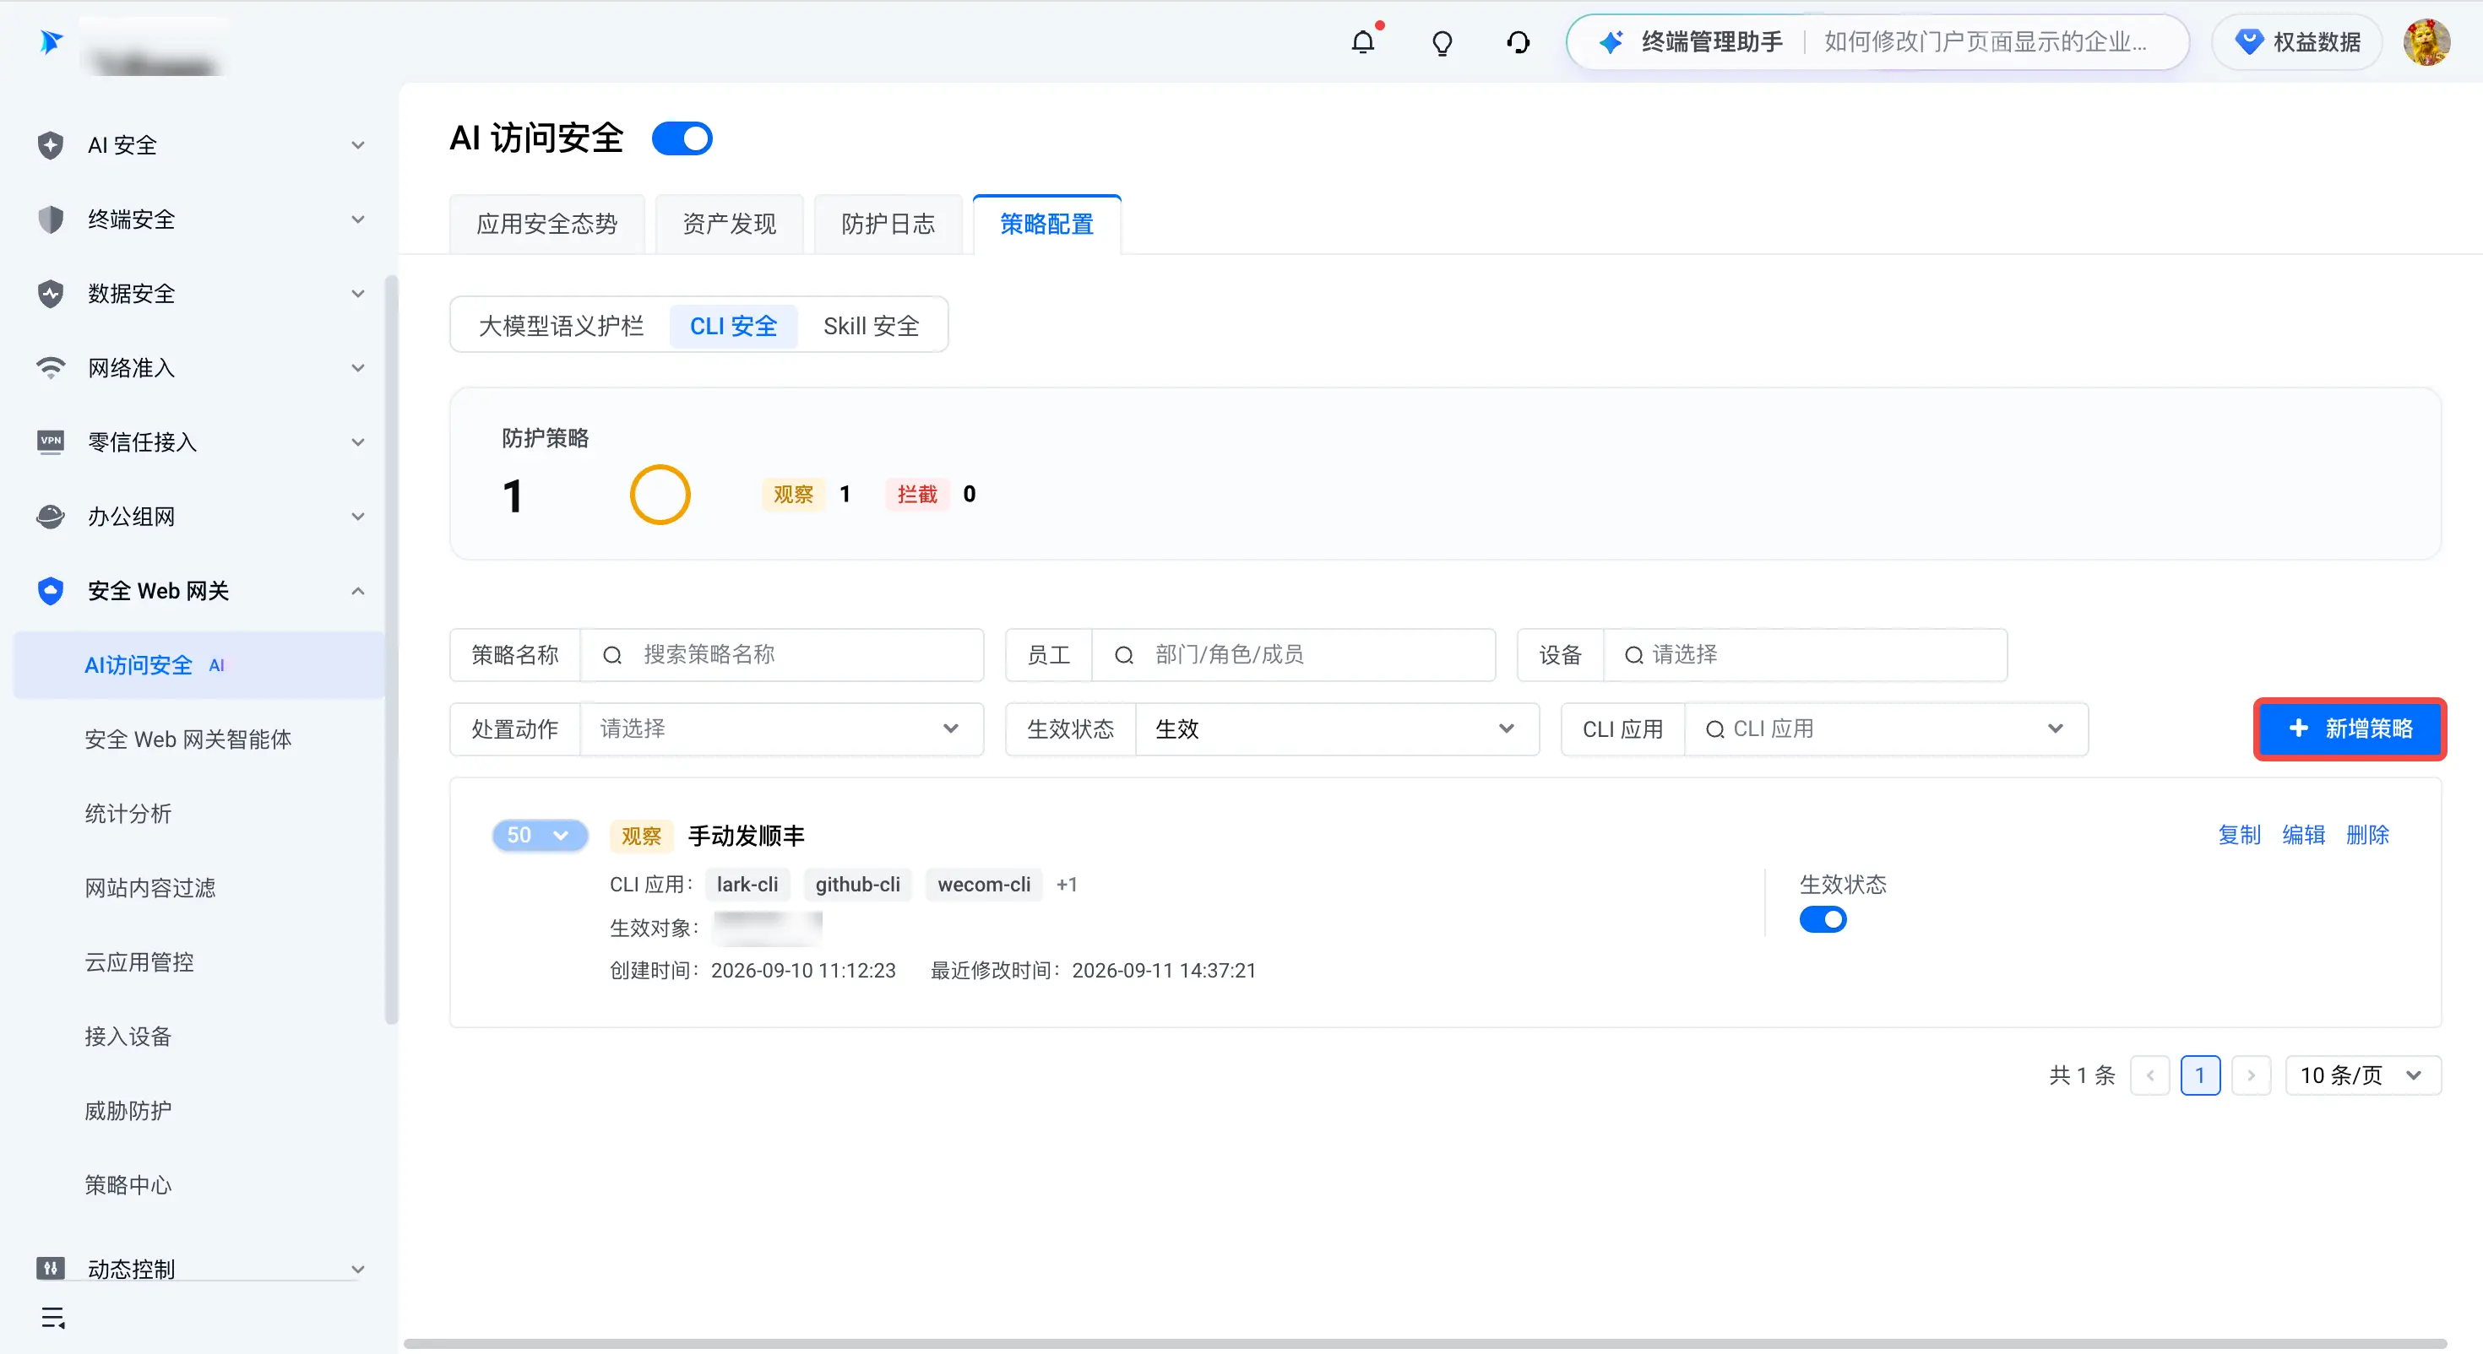Click the 权益数据 diamond icon
This screenshot has width=2483, height=1354.
[2249, 42]
